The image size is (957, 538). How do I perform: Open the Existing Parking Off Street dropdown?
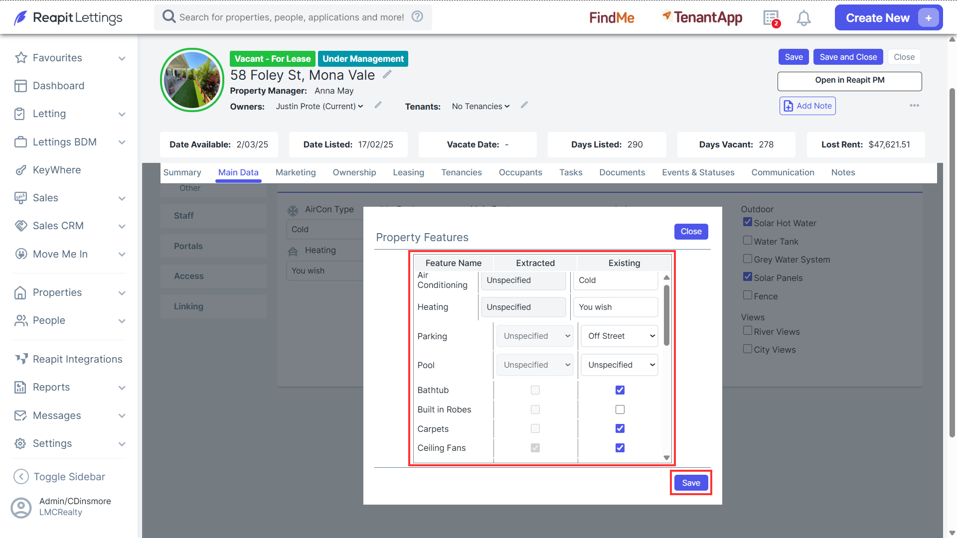click(x=620, y=336)
